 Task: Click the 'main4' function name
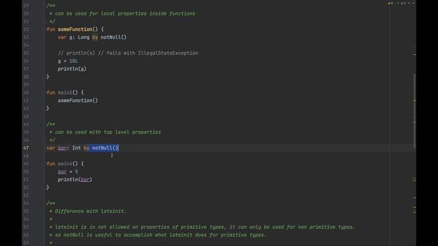65,164
